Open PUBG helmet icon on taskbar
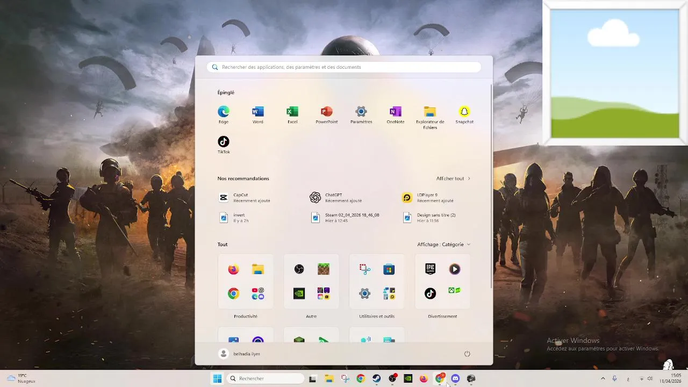This screenshot has width=688, height=387. click(471, 378)
